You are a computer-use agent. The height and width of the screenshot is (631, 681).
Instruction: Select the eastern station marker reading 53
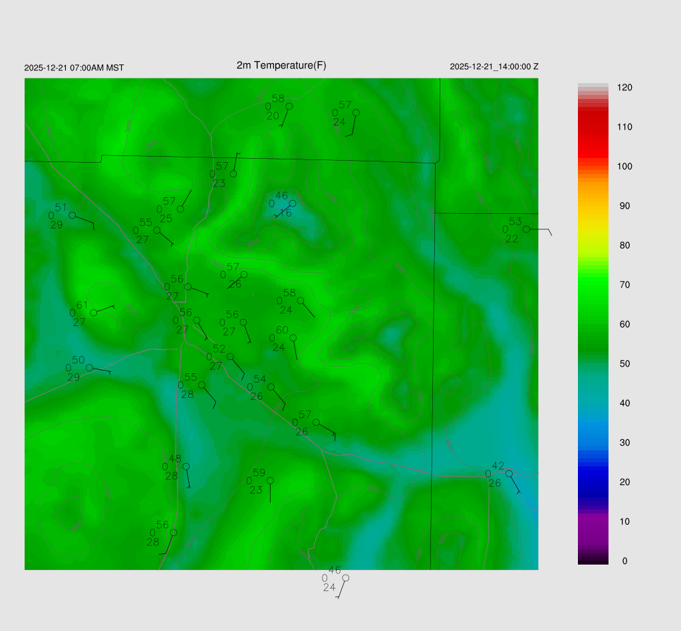coord(526,229)
